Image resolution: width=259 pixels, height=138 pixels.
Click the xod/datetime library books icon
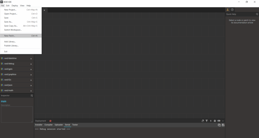coord(2,58)
